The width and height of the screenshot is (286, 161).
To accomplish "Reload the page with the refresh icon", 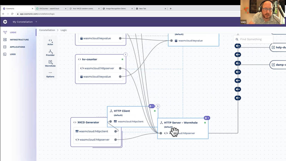I will click(12, 14).
